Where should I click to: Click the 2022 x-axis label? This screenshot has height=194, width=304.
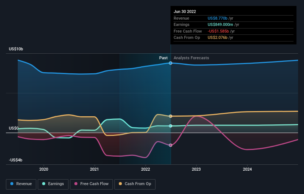pyautogui.click(x=146, y=169)
